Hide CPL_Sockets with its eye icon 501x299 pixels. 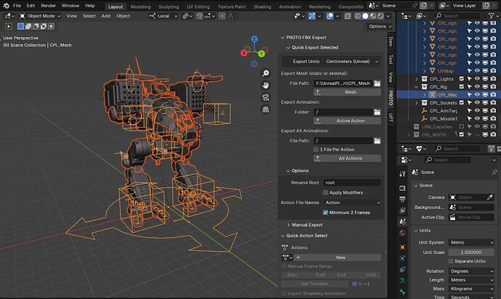click(x=477, y=102)
